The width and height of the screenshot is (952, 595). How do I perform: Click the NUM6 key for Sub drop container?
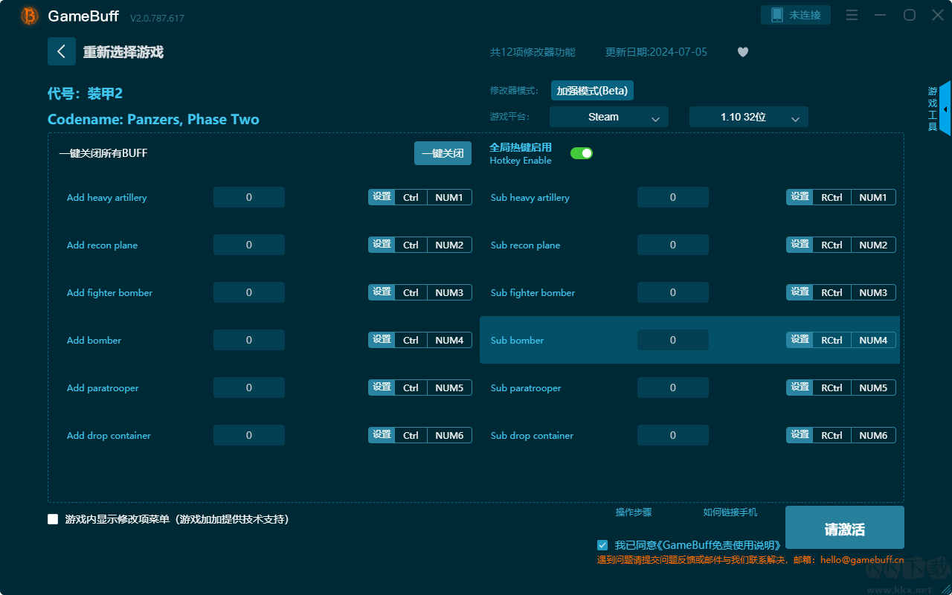pos(873,435)
